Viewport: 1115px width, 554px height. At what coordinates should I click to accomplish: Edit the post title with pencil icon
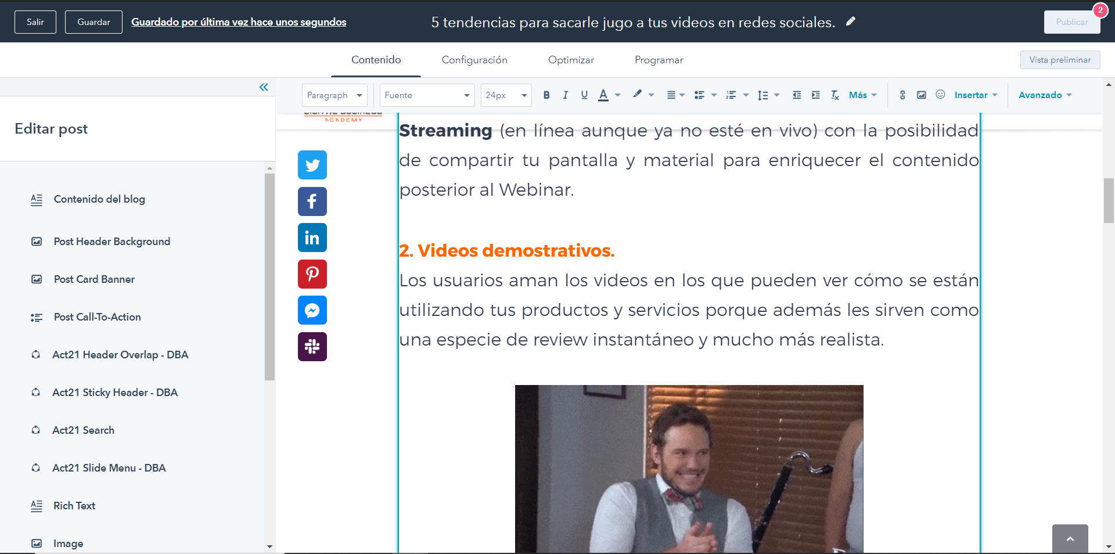click(x=851, y=21)
